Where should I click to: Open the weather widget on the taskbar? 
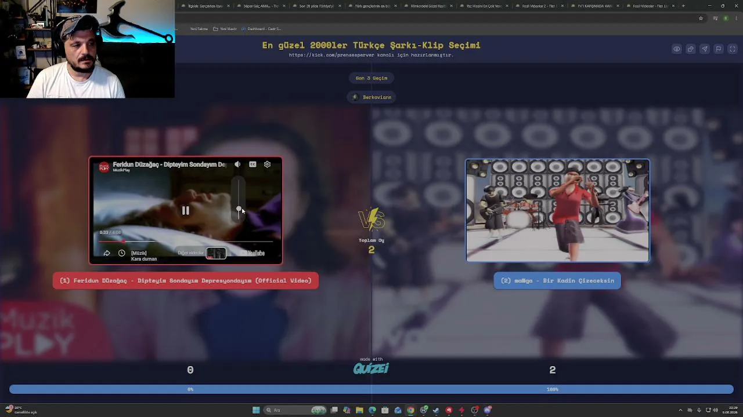[22, 410]
